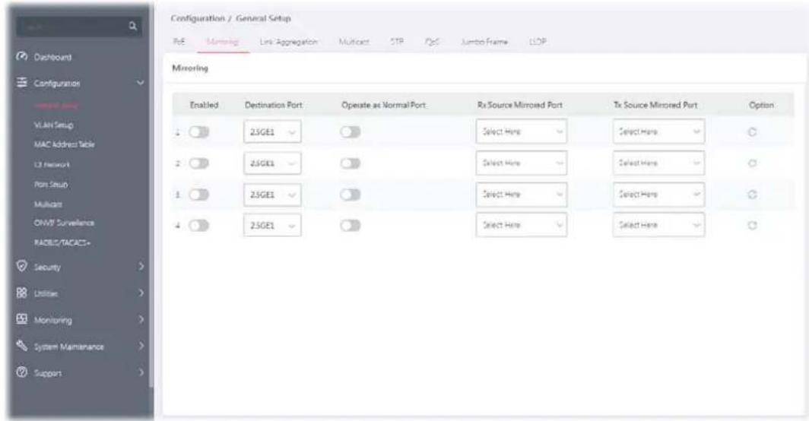Click the search magnifier icon in sidebar
The height and width of the screenshot is (421, 809).
tap(132, 27)
